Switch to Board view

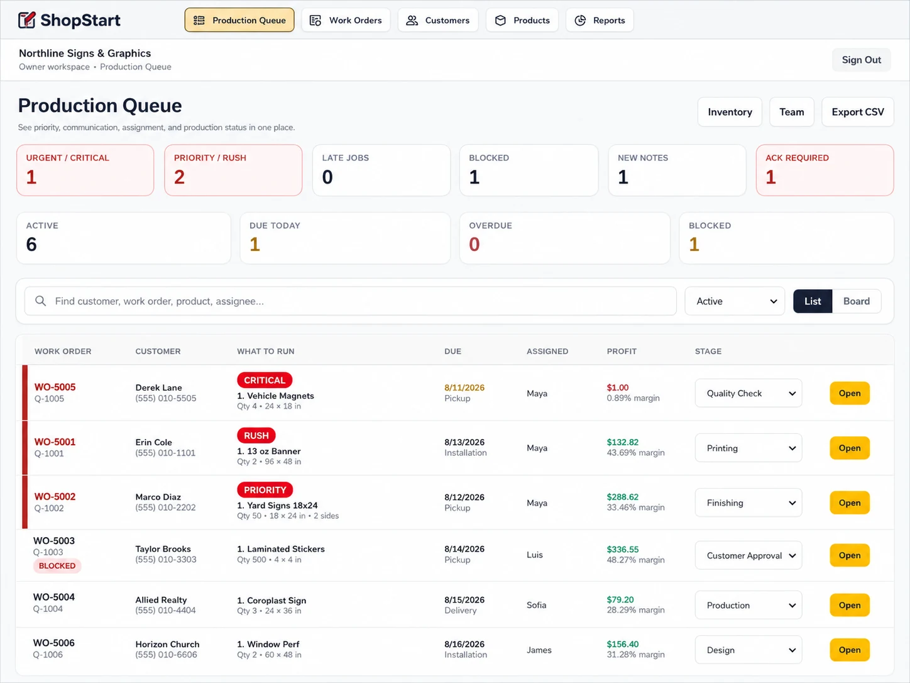pyautogui.click(x=857, y=301)
